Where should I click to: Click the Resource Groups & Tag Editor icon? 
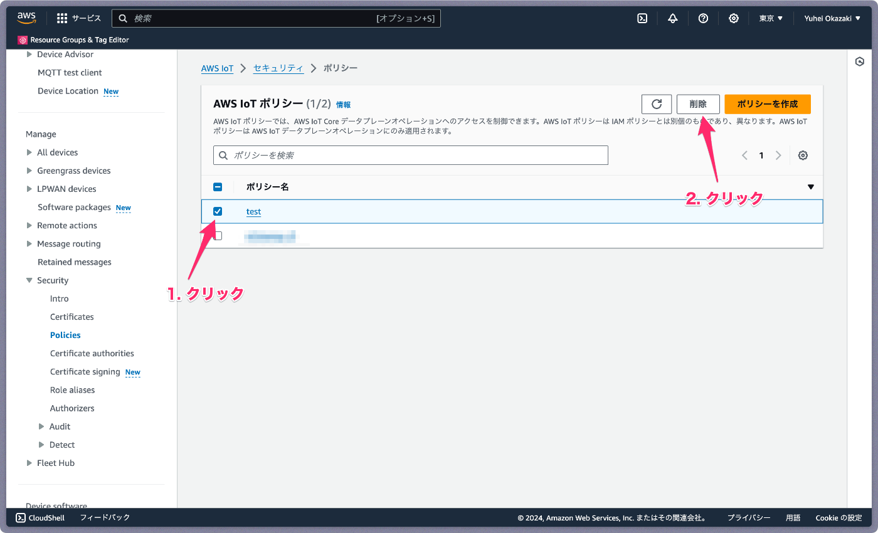(x=23, y=40)
